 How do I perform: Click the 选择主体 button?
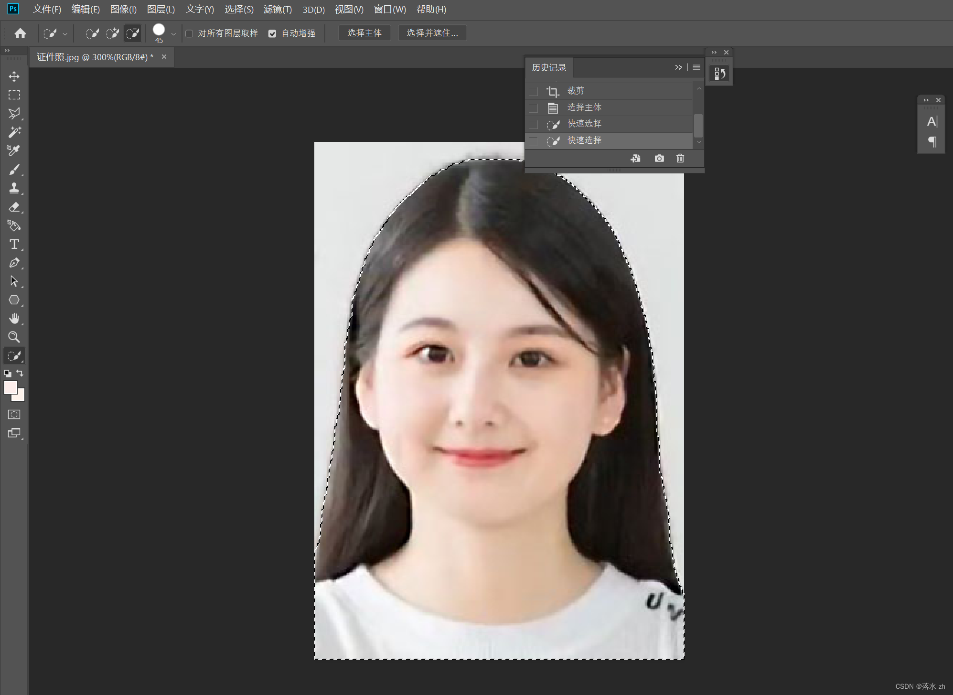pos(364,33)
